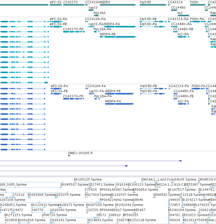216x224 pixels.
Task: Select the cyp33-RA transcript
Action: click(x=92, y=27)
